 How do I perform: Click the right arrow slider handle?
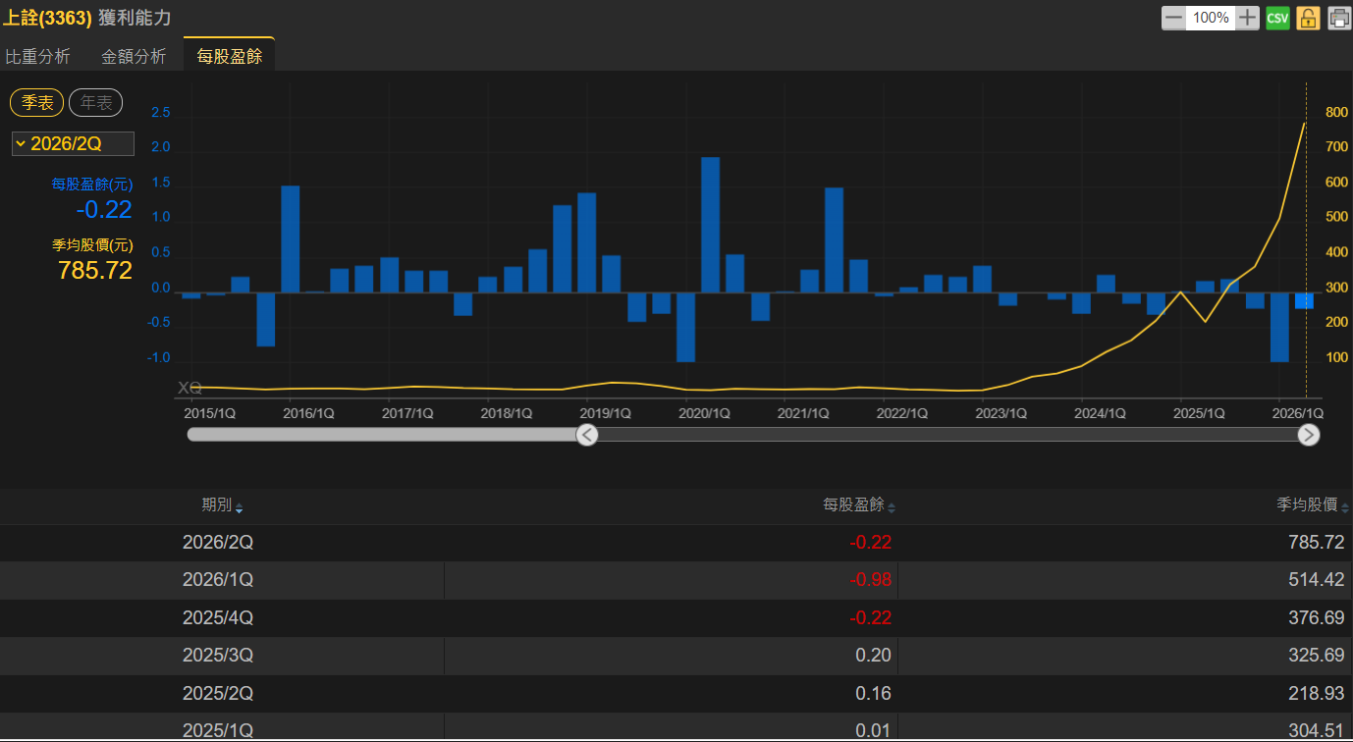1308,435
